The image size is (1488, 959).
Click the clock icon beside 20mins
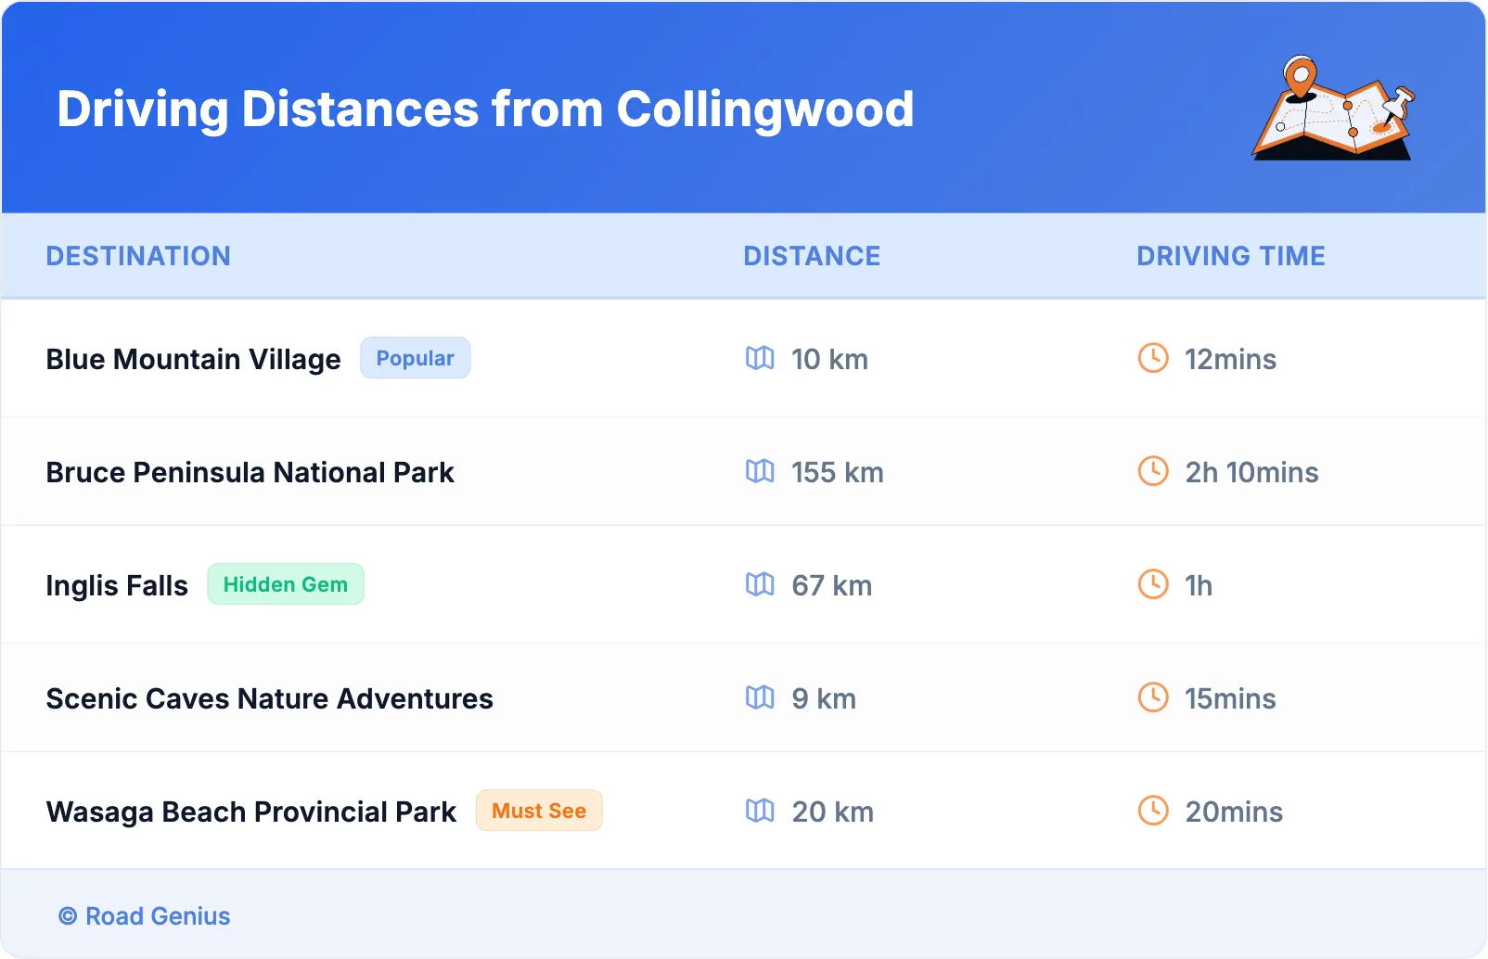point(1153,811)
